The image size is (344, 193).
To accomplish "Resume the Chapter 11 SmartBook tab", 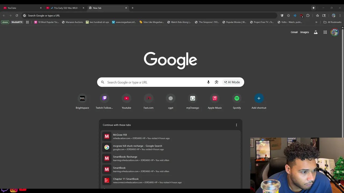I will coord(171,180).
